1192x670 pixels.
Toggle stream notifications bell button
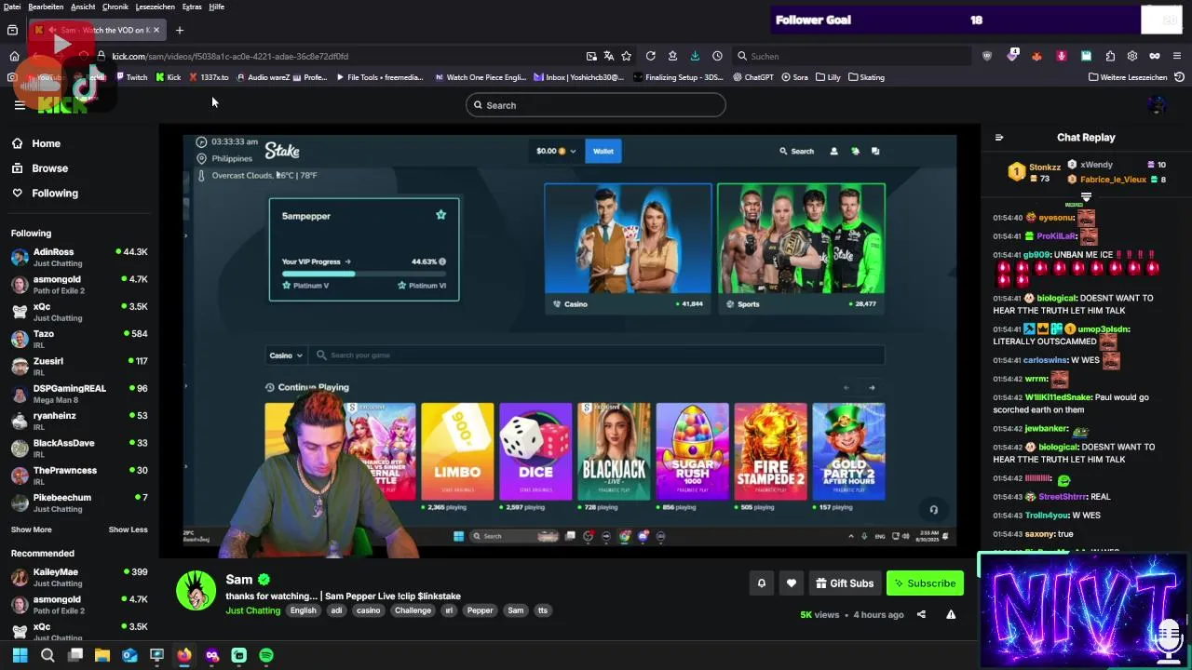(x=761, y=583)
